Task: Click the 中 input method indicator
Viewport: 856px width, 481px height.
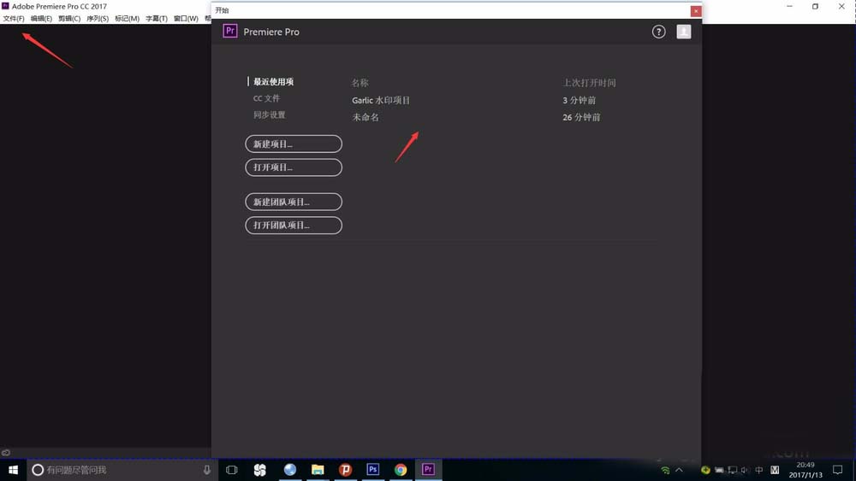Action: point(759,470)
